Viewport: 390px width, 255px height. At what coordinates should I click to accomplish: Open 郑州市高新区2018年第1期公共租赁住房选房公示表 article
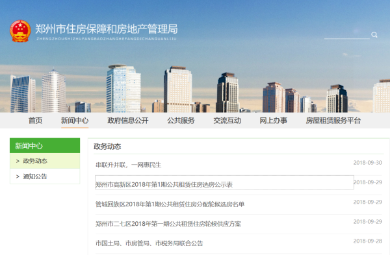(164, 184)
